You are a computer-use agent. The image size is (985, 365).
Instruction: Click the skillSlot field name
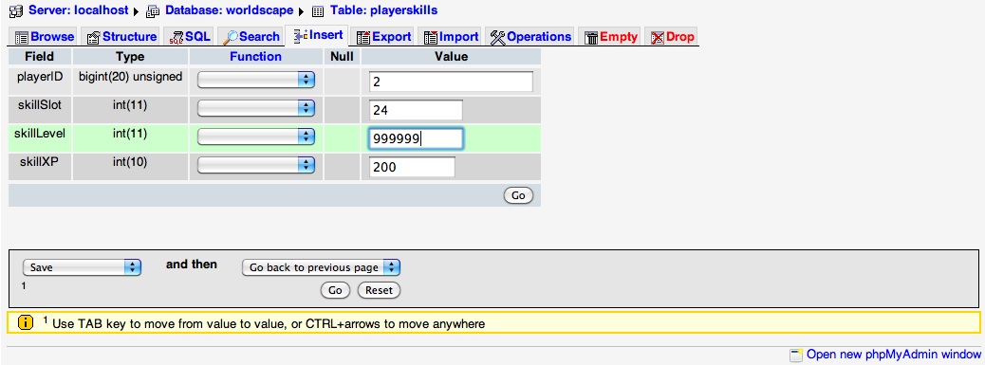40,105
